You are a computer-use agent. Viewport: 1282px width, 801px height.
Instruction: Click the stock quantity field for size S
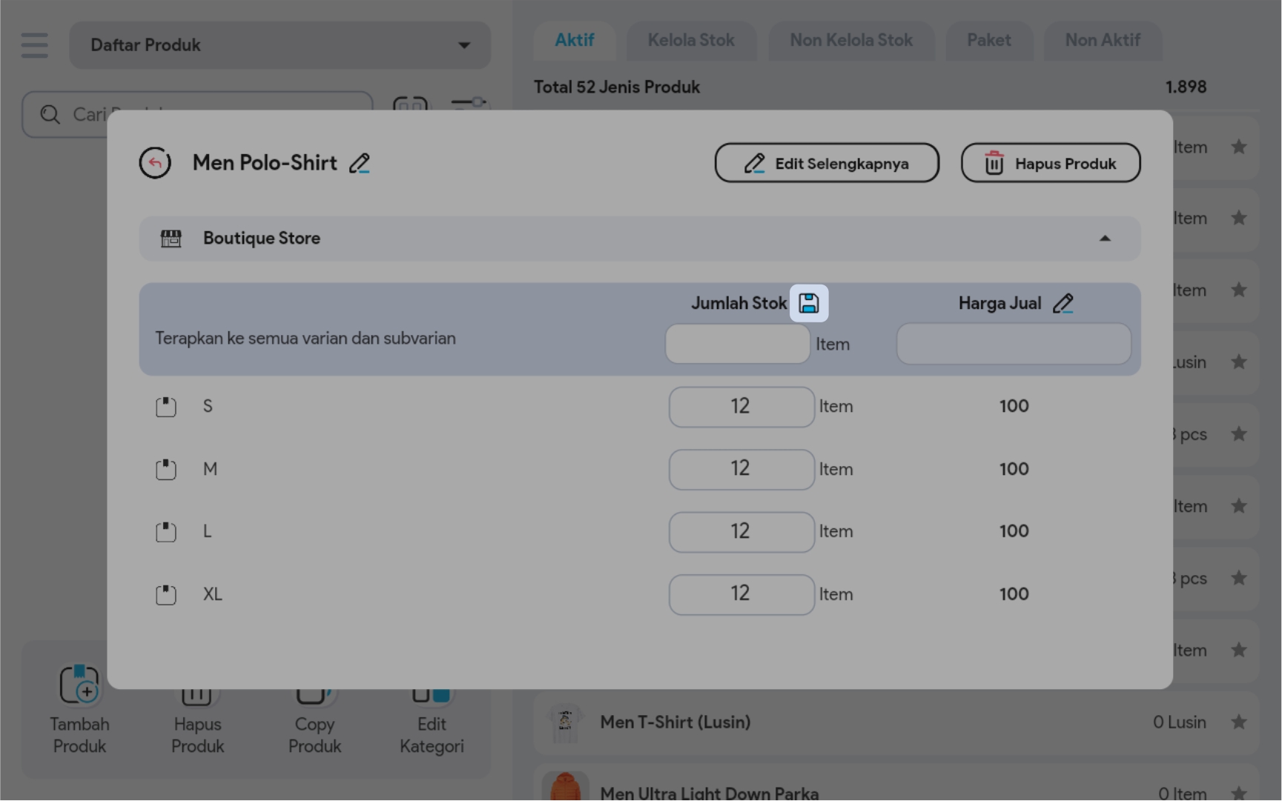click(x=741, y=407)
